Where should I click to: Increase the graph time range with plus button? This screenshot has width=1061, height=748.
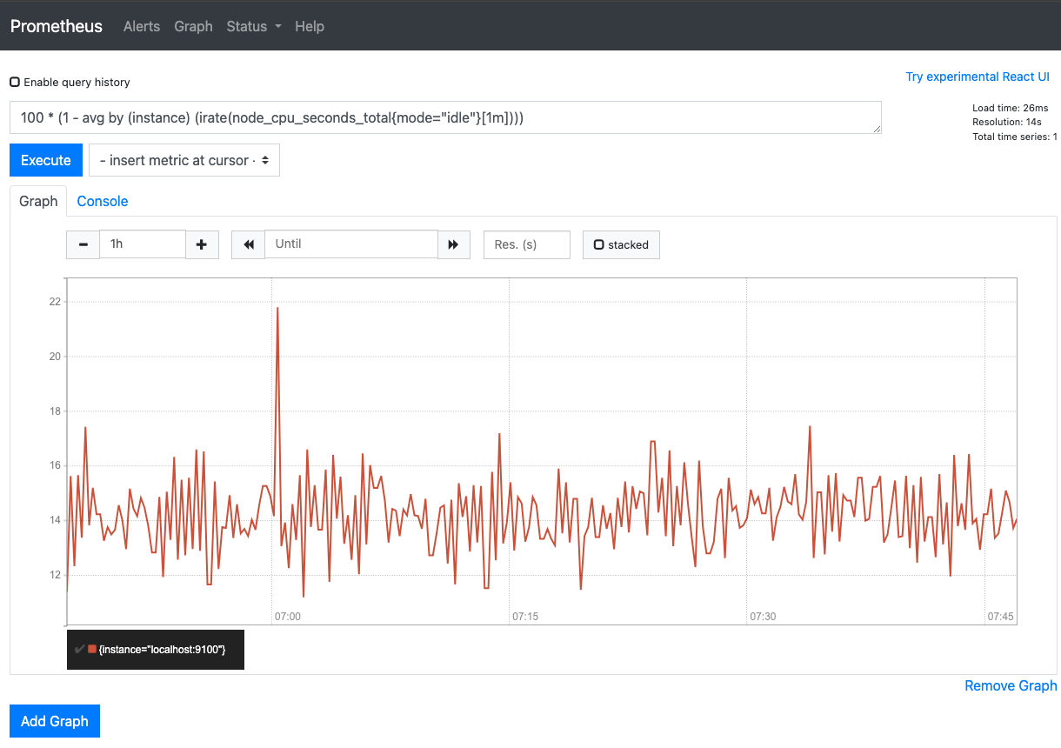point(202,244)
